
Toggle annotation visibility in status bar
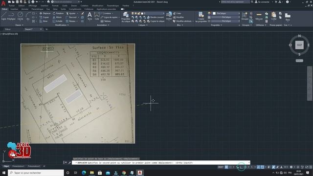[273, 167]
